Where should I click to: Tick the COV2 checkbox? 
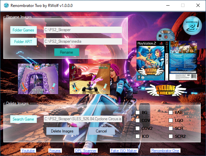click(137, 128)
